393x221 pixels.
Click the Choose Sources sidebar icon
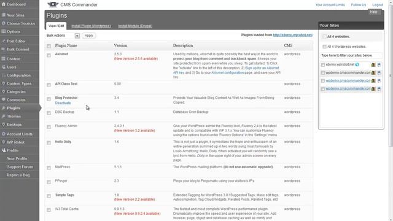[4, 23]
